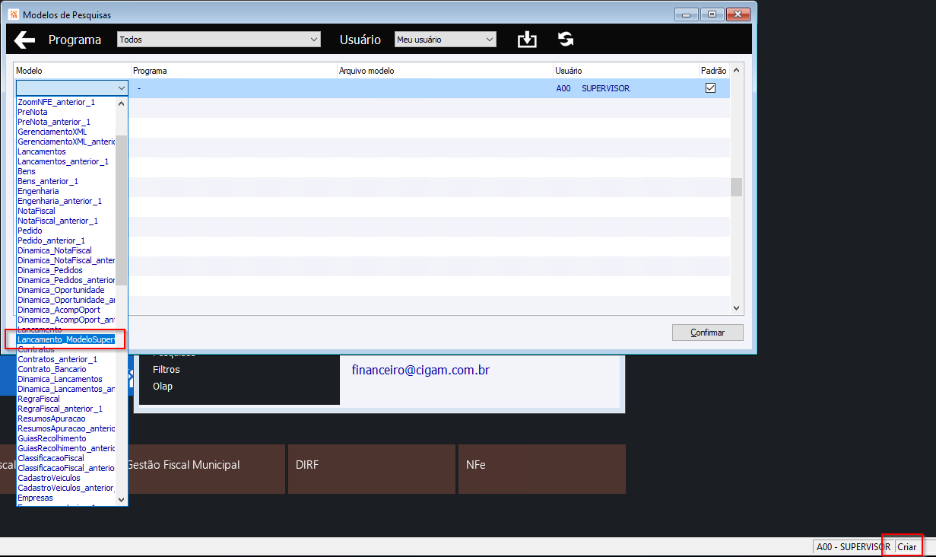Select Pedido_anterior_1 in model list
The width and height of the screenshot is (936, 557).
click(51, 240)
